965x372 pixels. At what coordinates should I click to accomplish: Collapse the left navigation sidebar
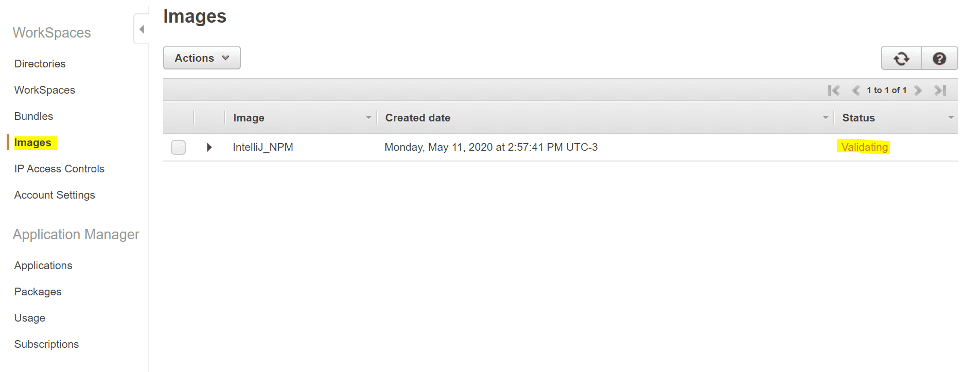[142, 29]
